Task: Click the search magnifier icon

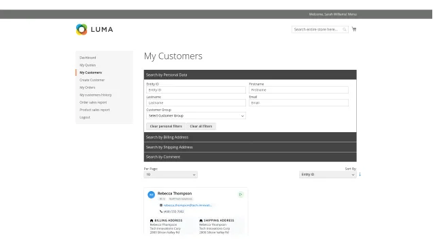Action: coord(345,29)
